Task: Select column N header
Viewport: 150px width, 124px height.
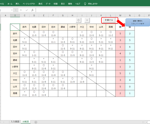Action: pyautogui.click(x=130, y=15)
